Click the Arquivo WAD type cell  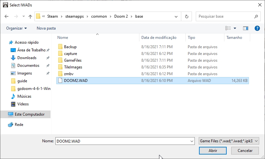(199, 80)
